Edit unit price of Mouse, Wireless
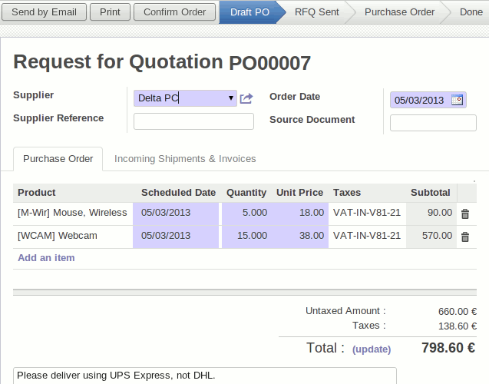The width and height of the screenshot is (489, 384). pos(300,213)
